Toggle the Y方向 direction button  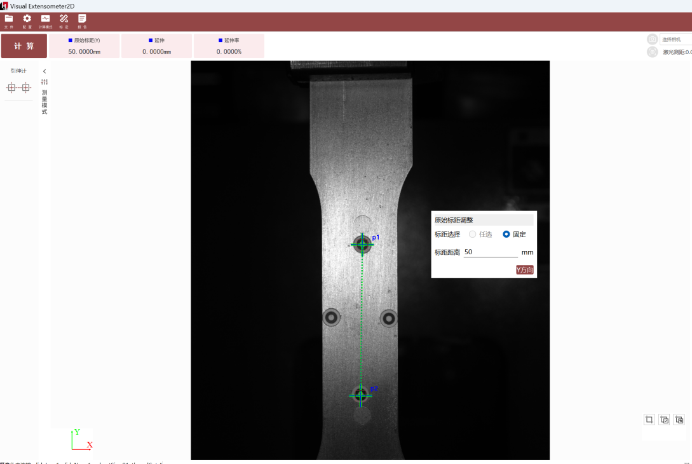(x=524, y=270)
